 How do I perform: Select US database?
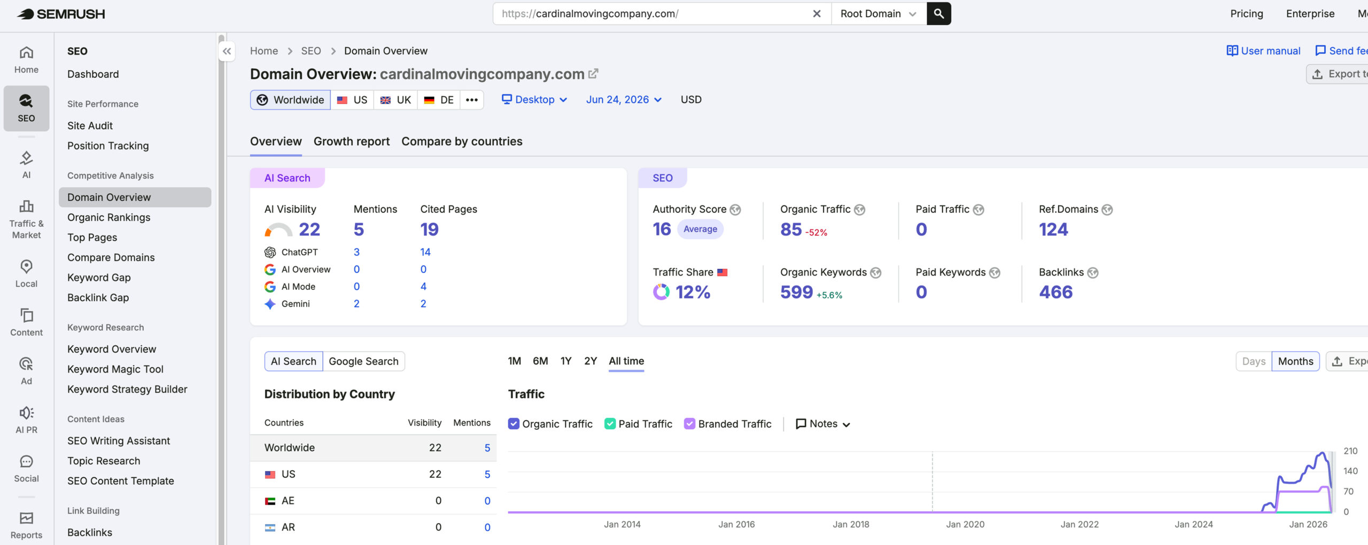[x=352, y=100]
